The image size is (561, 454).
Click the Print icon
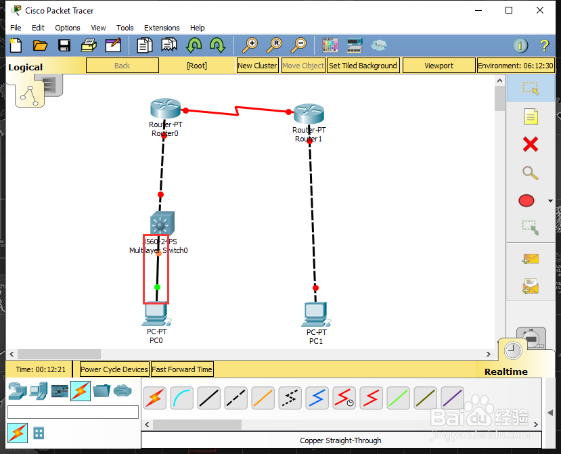tap(89, 45)
